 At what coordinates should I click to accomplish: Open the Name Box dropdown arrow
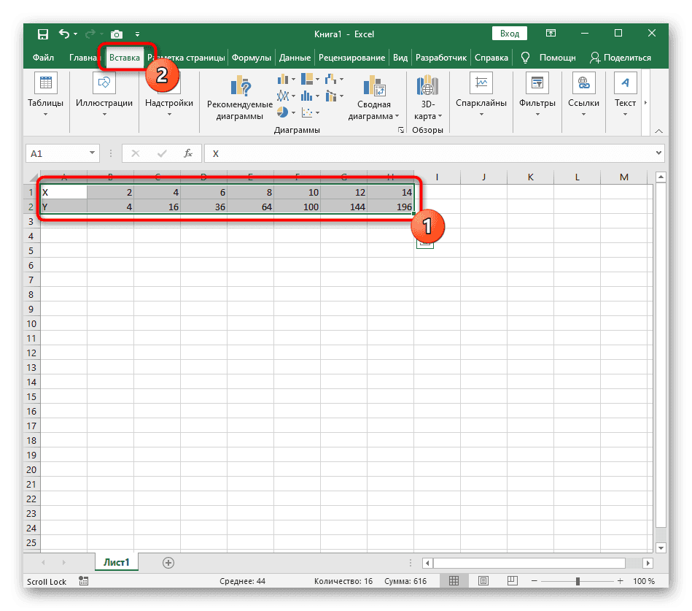coord(93,153)
